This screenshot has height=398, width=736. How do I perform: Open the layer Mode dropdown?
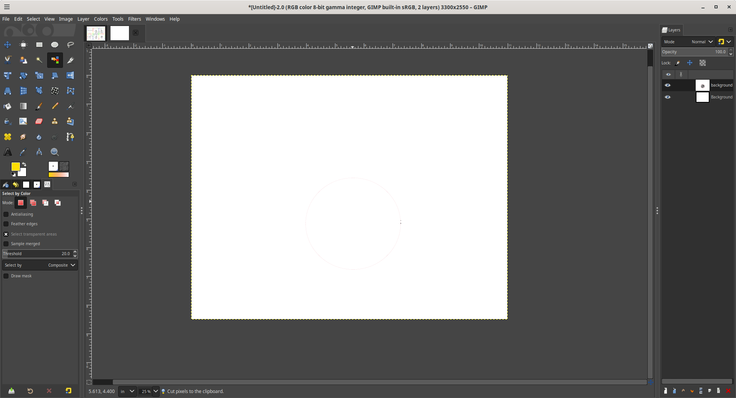point(688,42)
